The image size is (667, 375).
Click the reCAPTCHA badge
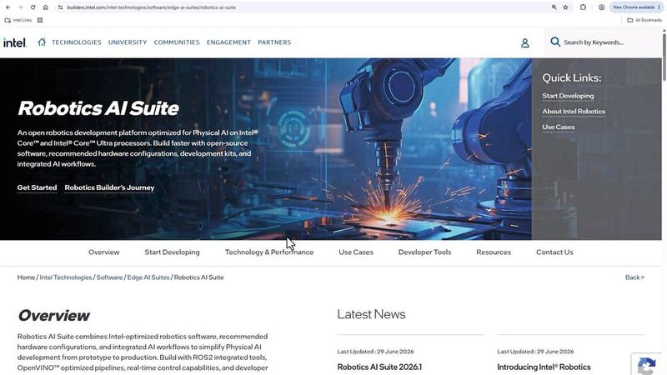[x=647, y=364]
